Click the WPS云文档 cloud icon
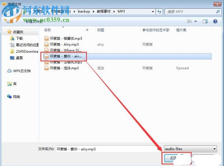 click(9, 71)
